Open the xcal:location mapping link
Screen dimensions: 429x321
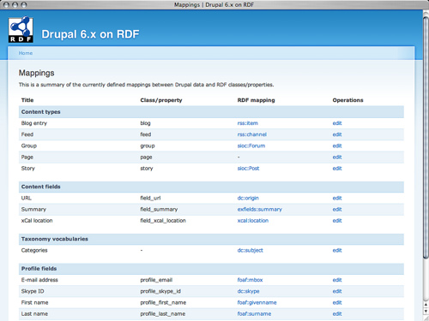(x=253, y=221)
